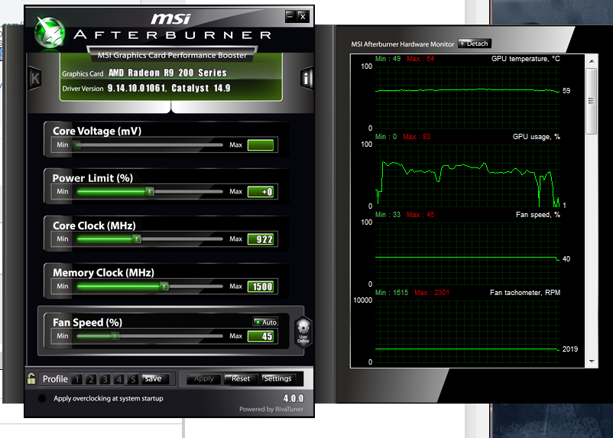Click the version number 4.0.0
Screen dimensions: 613x438
294,398
